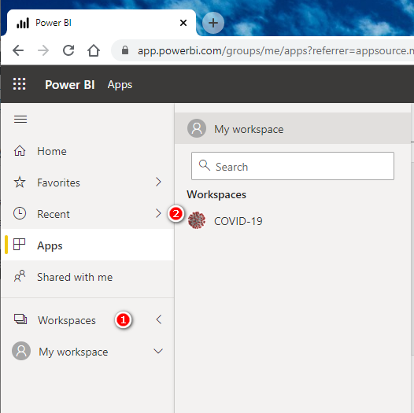Click the avatar icon in flyout header
414x413 pixels.
(x=197, y=128)
